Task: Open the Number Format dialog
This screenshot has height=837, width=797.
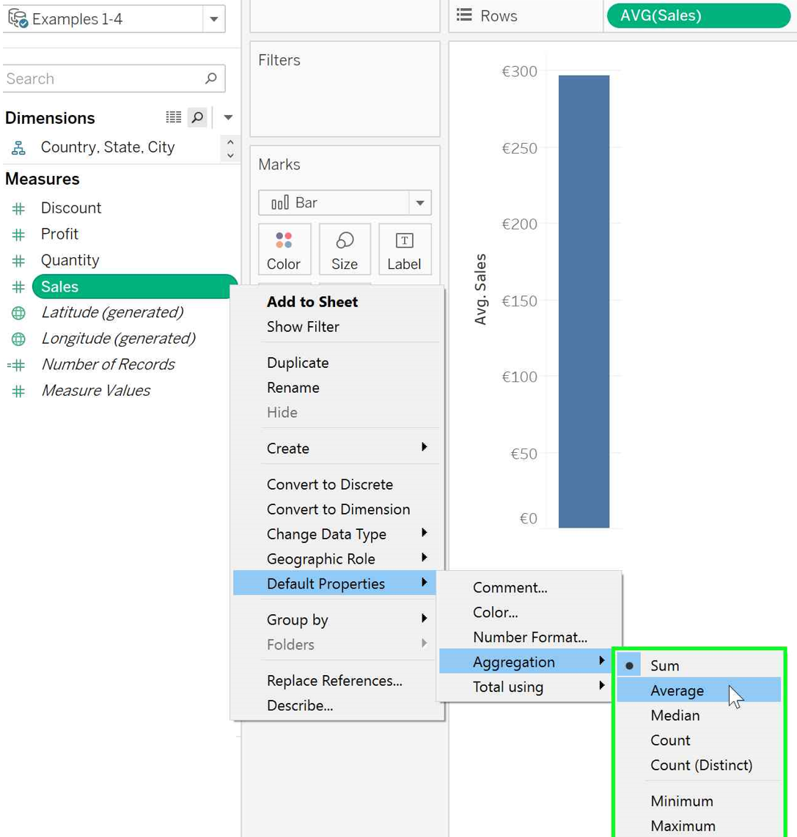Action: [531, 637]
